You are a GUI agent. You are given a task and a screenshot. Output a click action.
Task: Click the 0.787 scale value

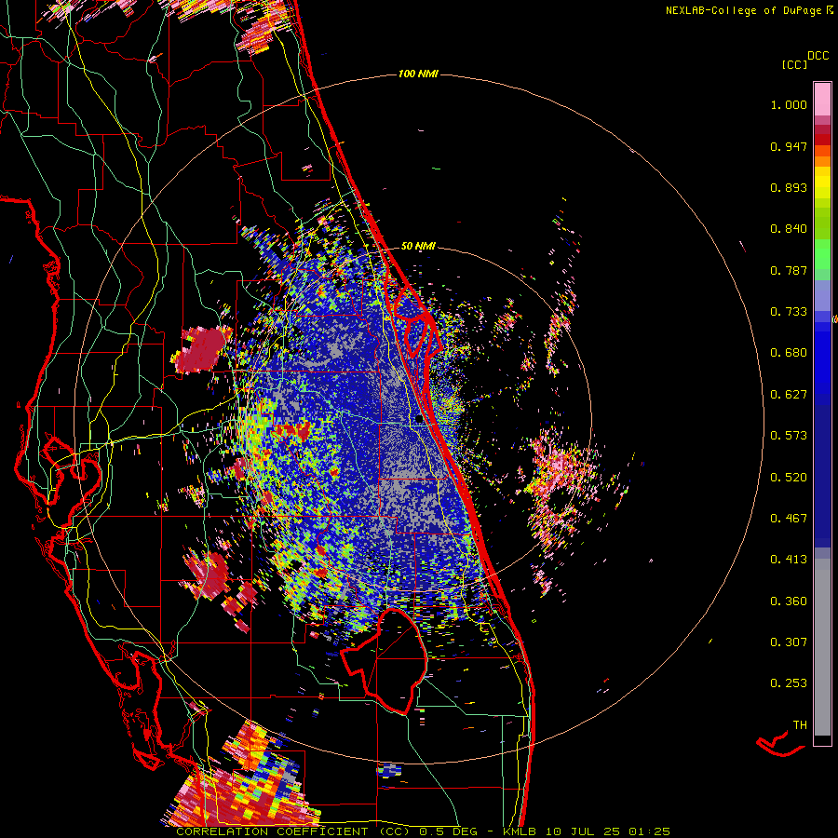point(789,270)
